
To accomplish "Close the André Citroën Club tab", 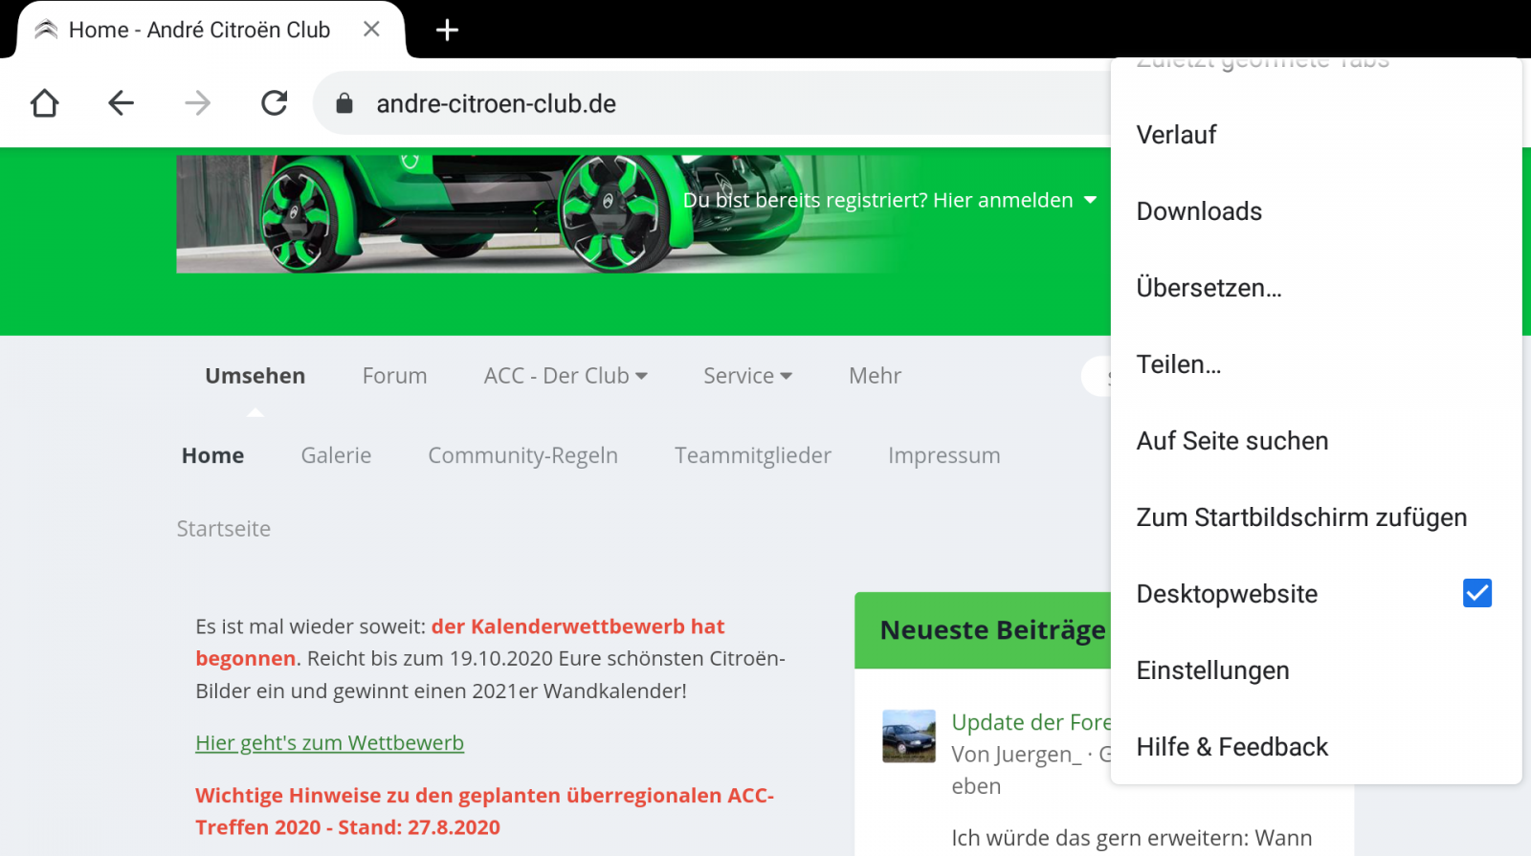I will coord(372,30).
